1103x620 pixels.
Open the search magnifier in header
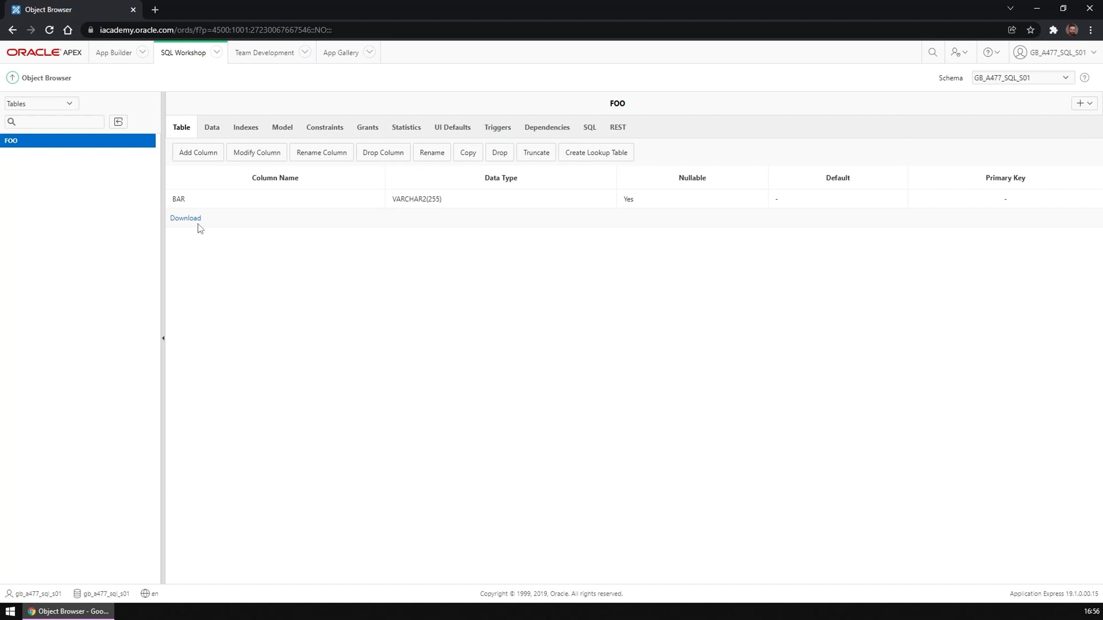click(x=932, y=52)
